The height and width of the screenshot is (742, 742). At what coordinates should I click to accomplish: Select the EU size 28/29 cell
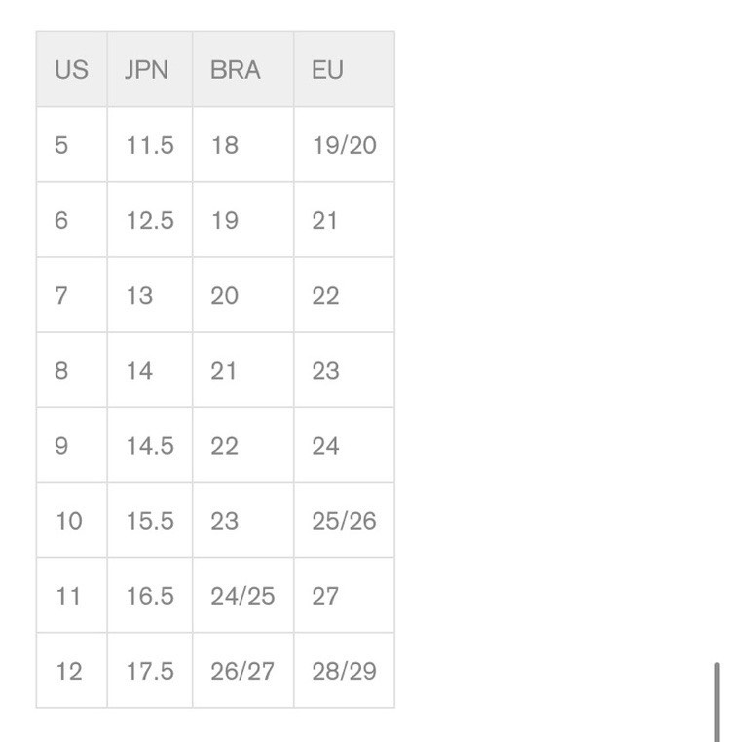click(x=344, y=670)
